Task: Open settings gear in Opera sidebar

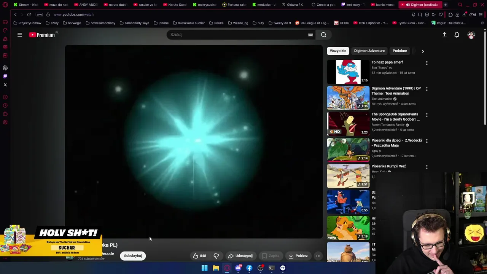Action: (5, 122)
